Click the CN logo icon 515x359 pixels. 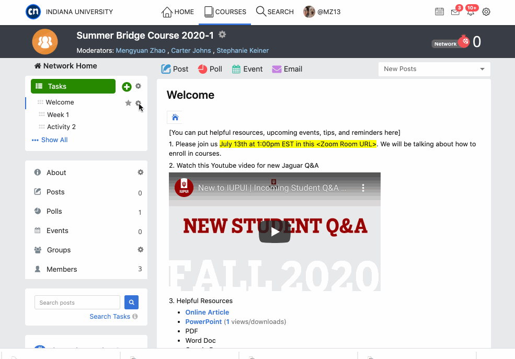point(33,12)
